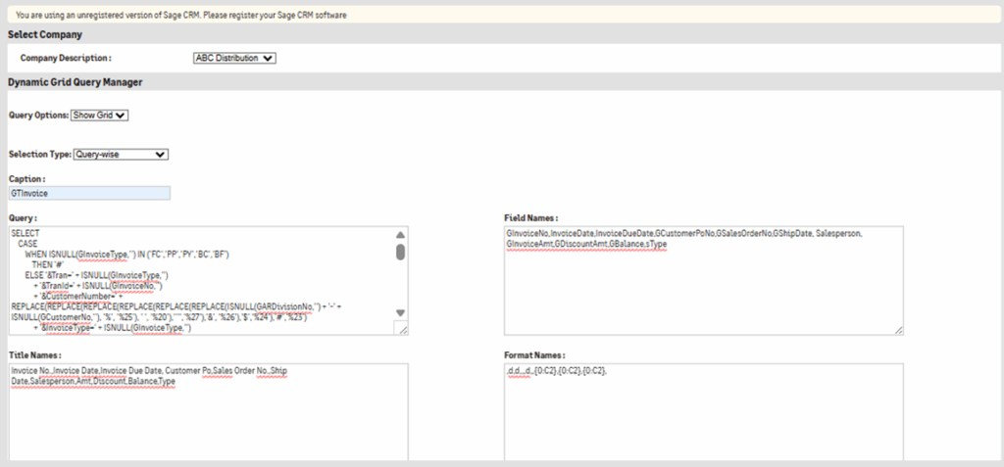Image resolution: width=1004 pixels, height=467 pixels.
Task: Click the Query box scroll down arrow
Action: (400, 313)
